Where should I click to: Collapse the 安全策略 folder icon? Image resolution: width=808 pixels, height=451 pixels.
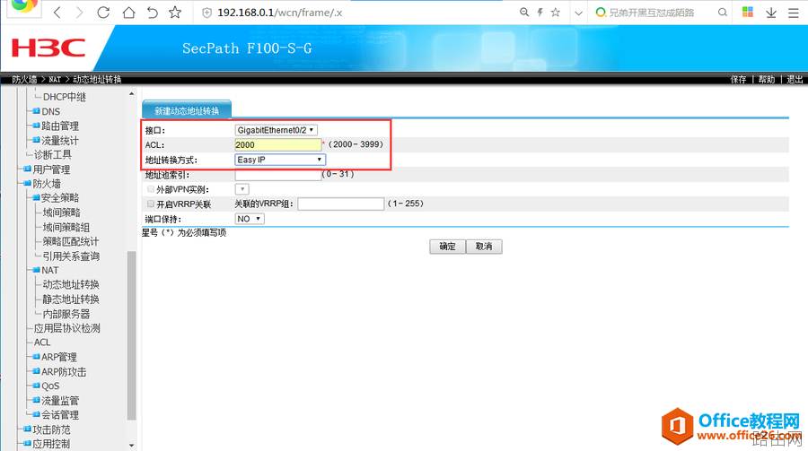pyautogui.click(x=36, y=197)
